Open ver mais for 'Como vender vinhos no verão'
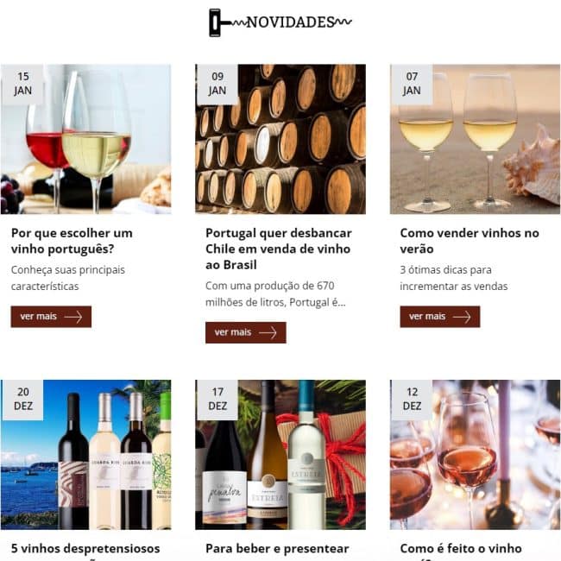The width and height of the screenshot is (561, 561). coord(440,317)
